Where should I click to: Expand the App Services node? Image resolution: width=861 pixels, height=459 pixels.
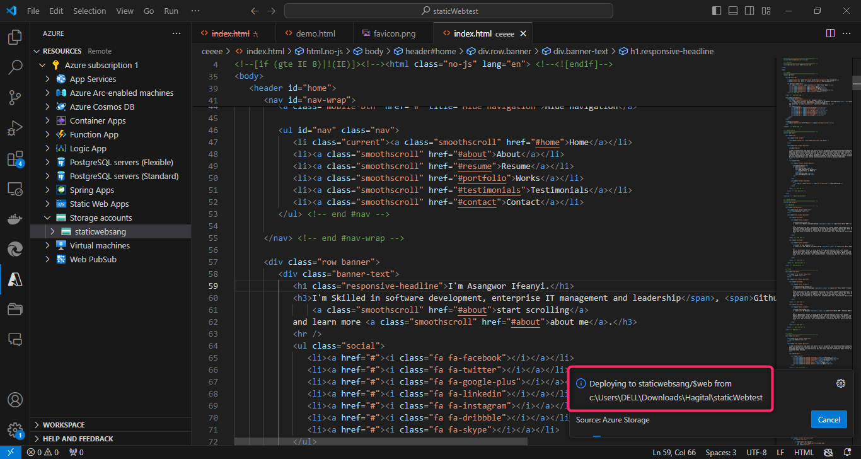(x=47, y=79)
